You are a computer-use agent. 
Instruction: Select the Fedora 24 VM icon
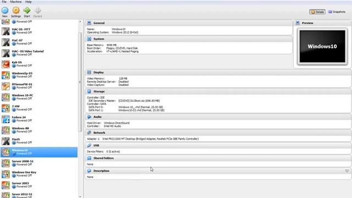pyautogui.click(x=5, y=119)
